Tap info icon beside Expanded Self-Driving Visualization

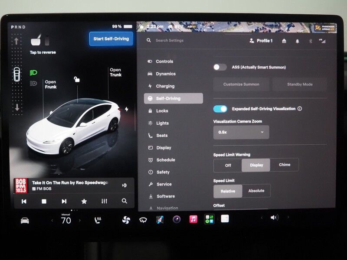(x=300, y=109)
